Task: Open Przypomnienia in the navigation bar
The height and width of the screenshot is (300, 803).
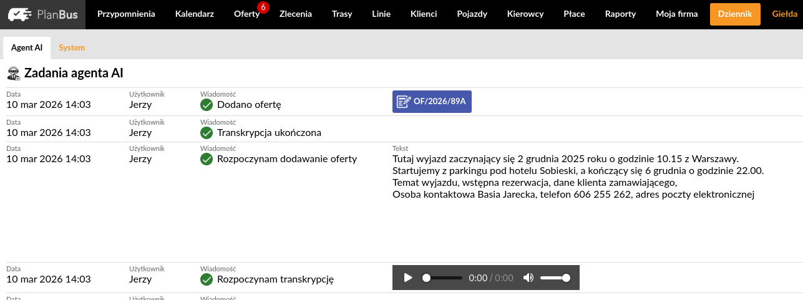Action: [x=126, y=14]
